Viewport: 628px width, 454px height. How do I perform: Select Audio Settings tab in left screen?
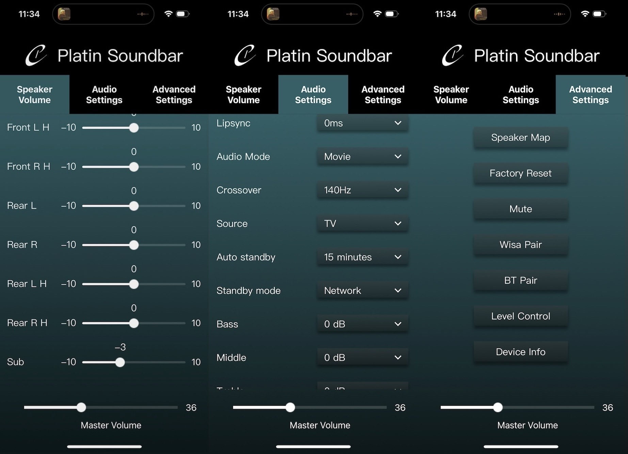pyautogui.click(x=104, y=94)
